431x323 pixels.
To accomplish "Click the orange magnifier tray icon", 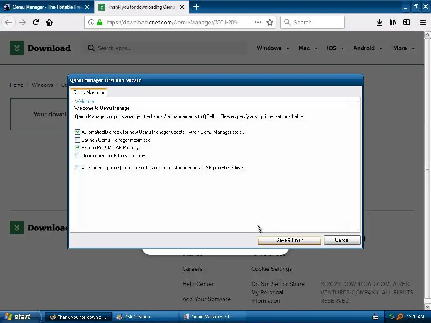I will pyautogui.click(x=400, y=317).
